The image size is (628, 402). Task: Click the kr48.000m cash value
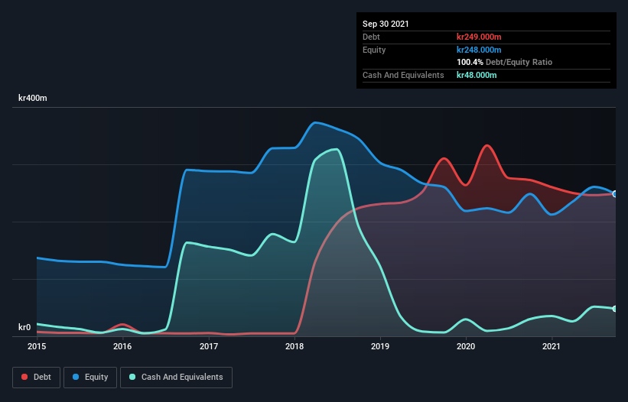477,75
